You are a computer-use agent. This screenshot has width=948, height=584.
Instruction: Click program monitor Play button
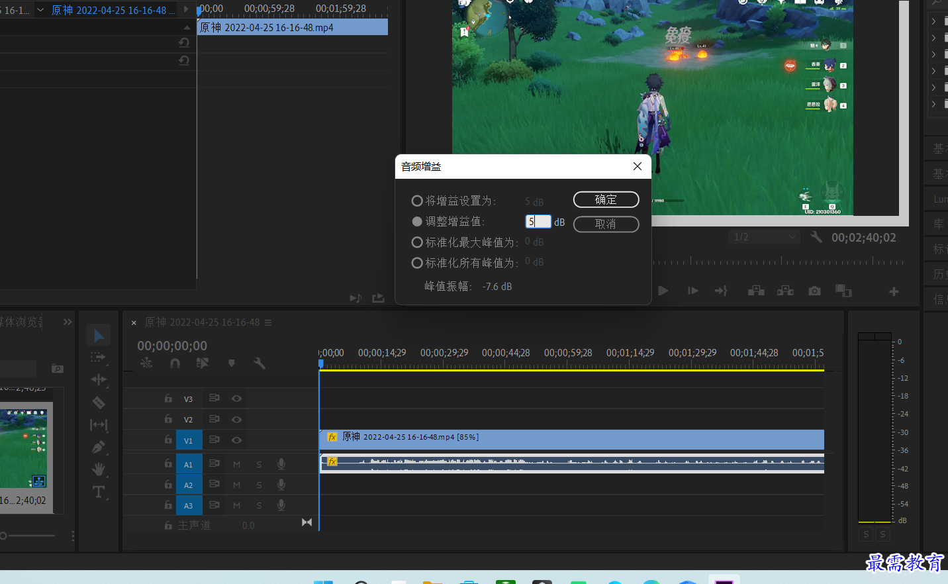coord(663,291)
